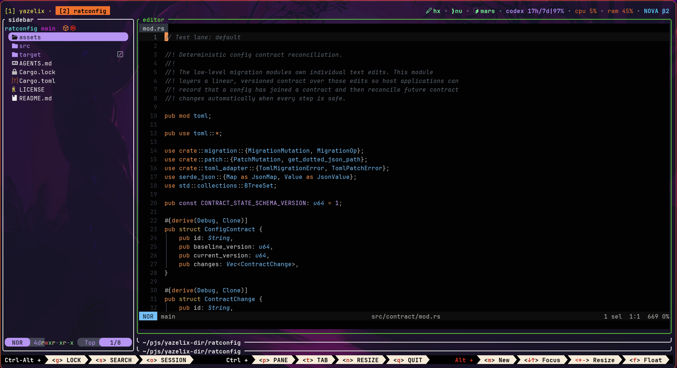Click the target folder icon
Viewport: 677px width, 368px height.
tap(15, 55)
